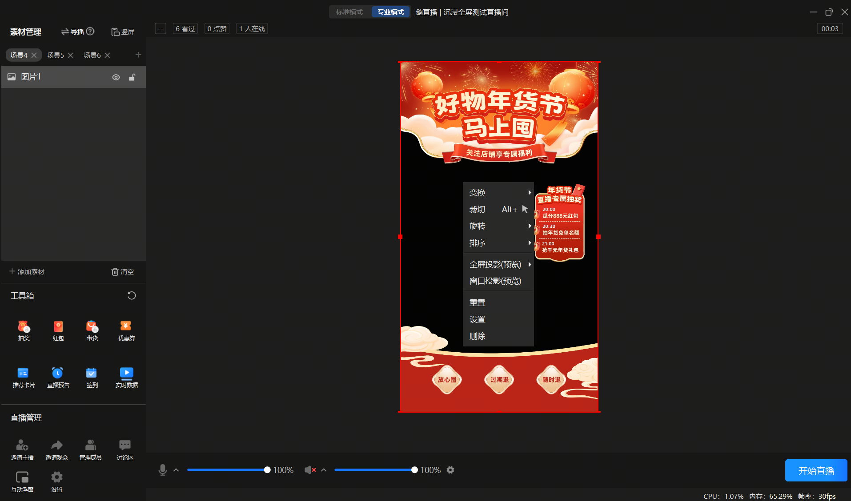Choose 裁切 from the context menu
851x501 pixels.
[x=498, y=209]
